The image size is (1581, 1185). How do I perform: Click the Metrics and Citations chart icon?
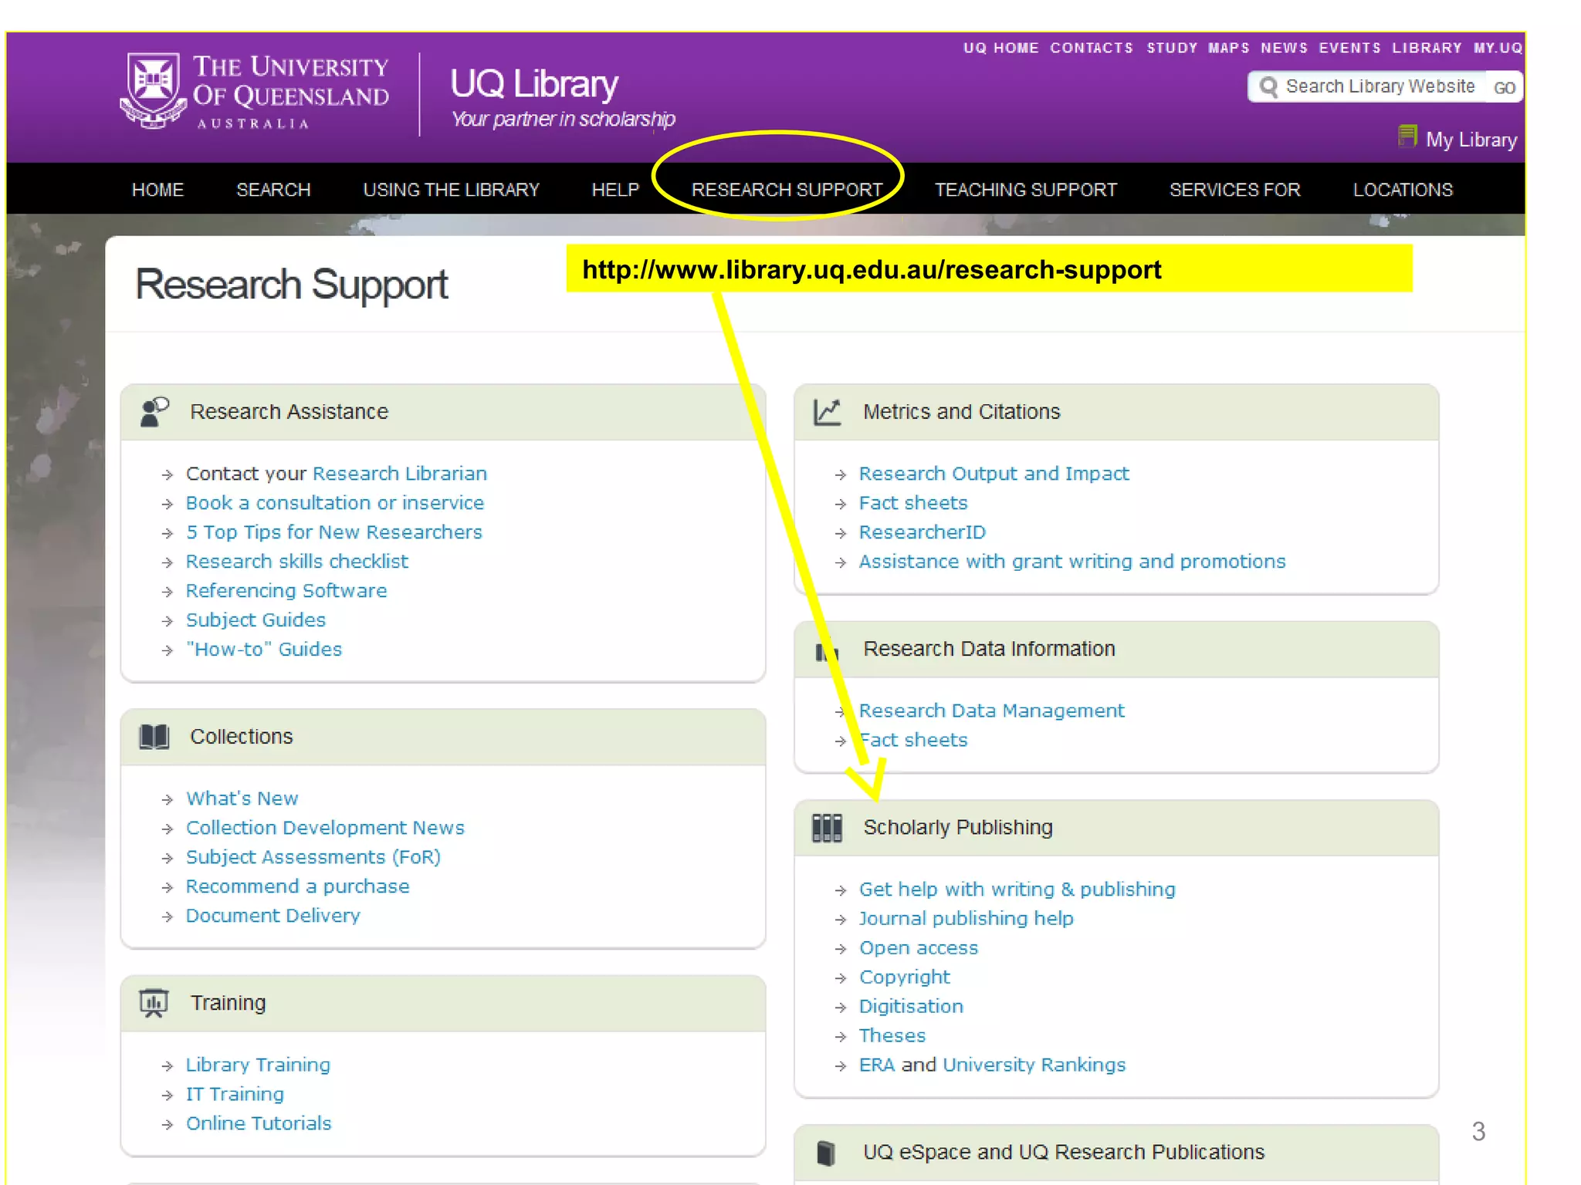pyautogui.click(x=828, y=412)
